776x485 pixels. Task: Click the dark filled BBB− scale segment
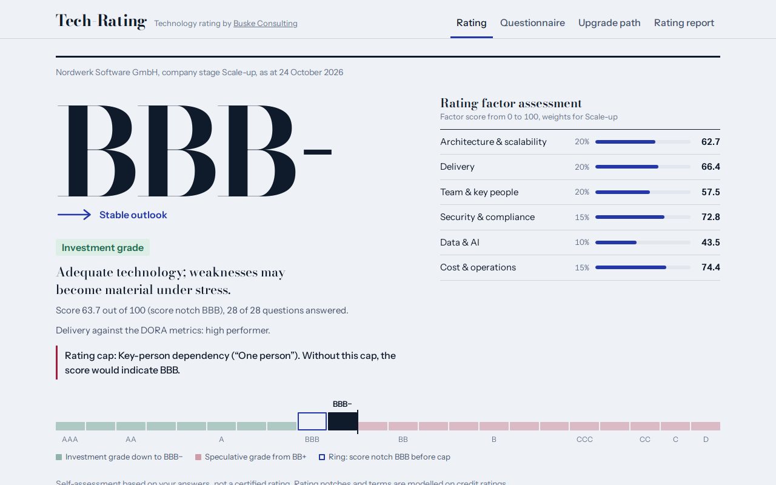(x=343, y=421)
